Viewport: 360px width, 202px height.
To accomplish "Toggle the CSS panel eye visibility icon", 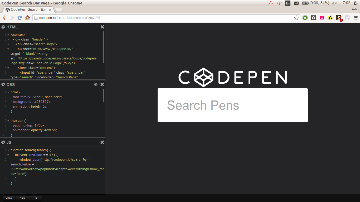I will (95, 84).
